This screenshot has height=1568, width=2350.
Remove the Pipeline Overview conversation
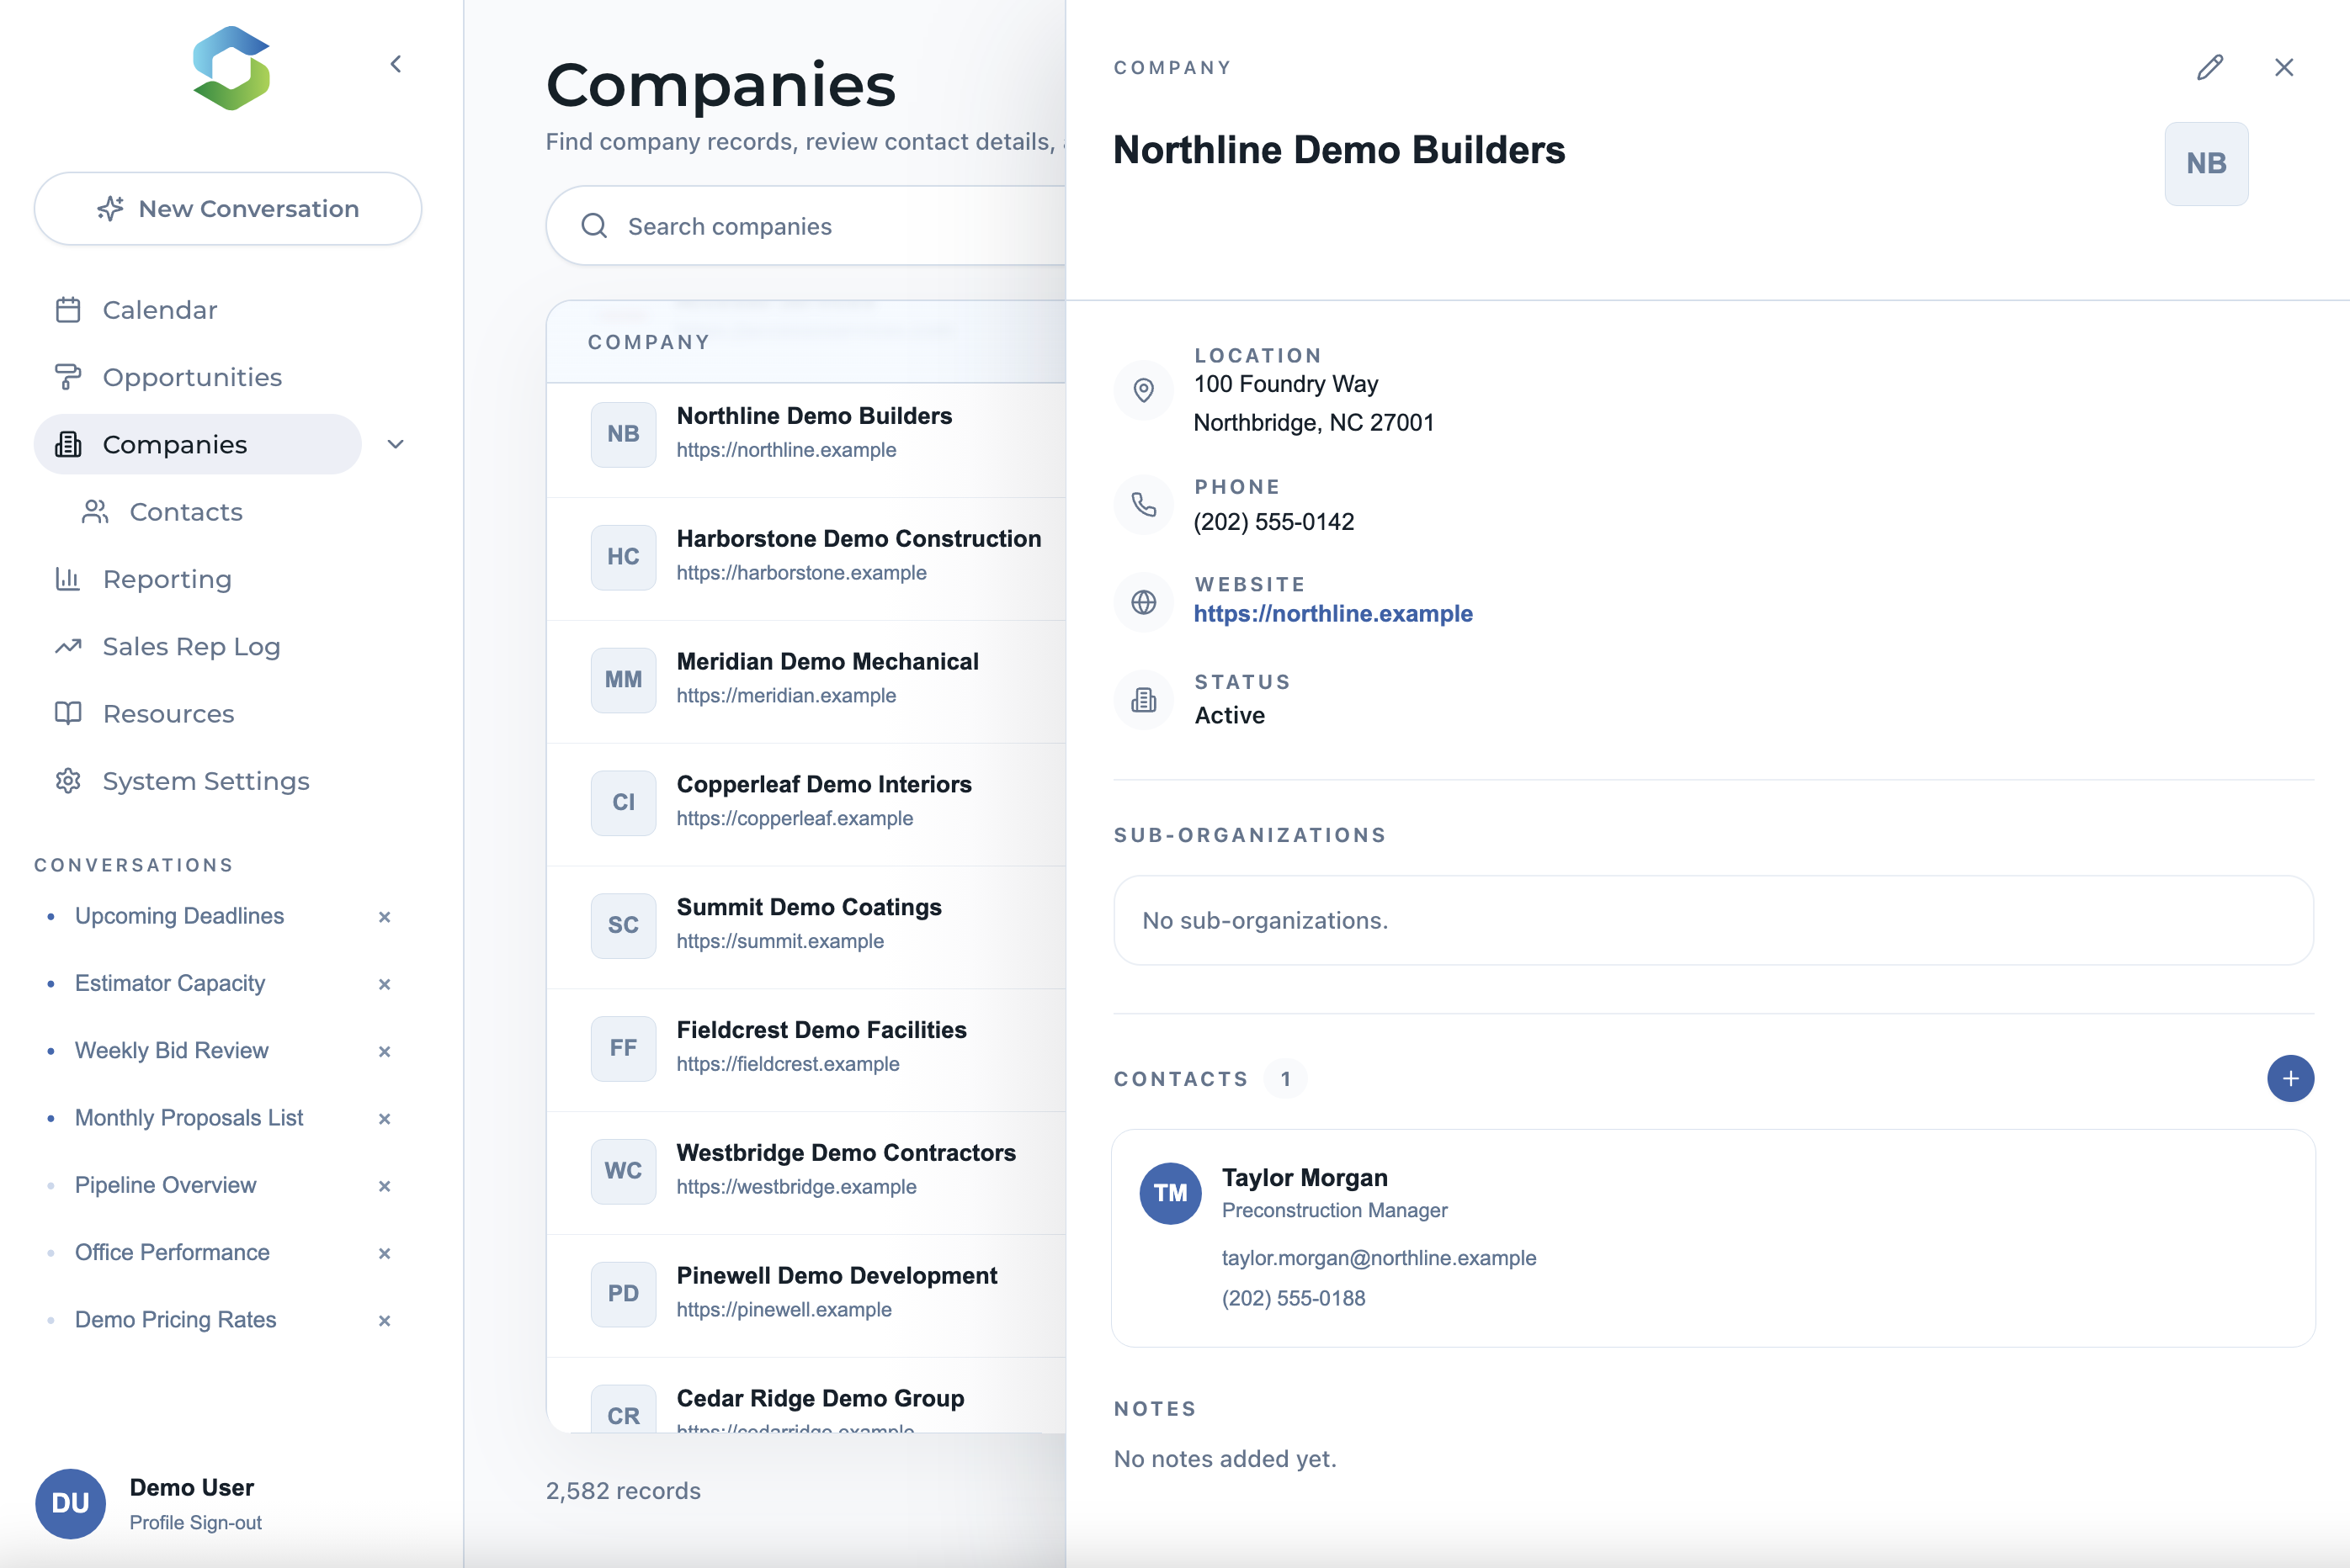[384, 1186]
